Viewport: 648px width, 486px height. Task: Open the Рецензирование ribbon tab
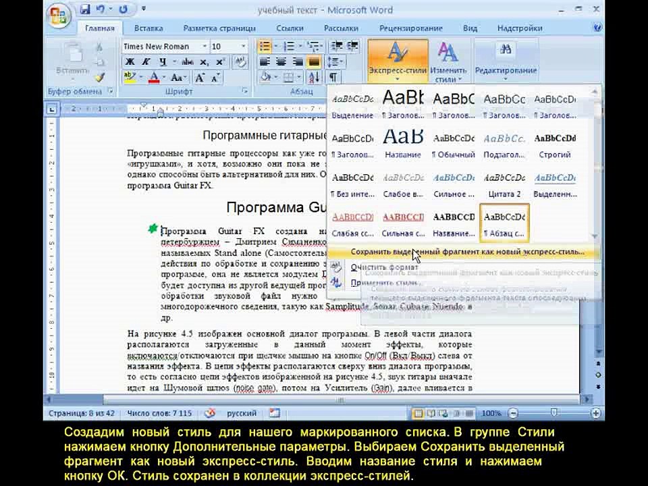click(x=411, y=28)
